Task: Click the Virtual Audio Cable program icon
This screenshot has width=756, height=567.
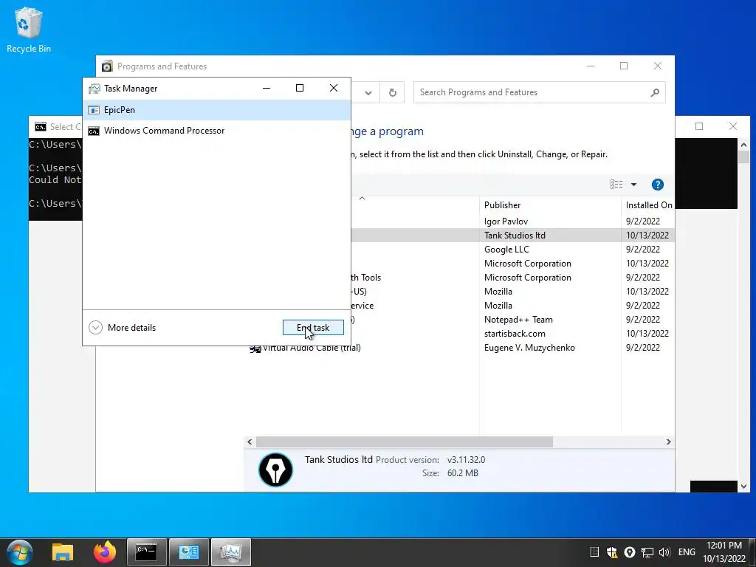Action: click(x=255, y=348)
